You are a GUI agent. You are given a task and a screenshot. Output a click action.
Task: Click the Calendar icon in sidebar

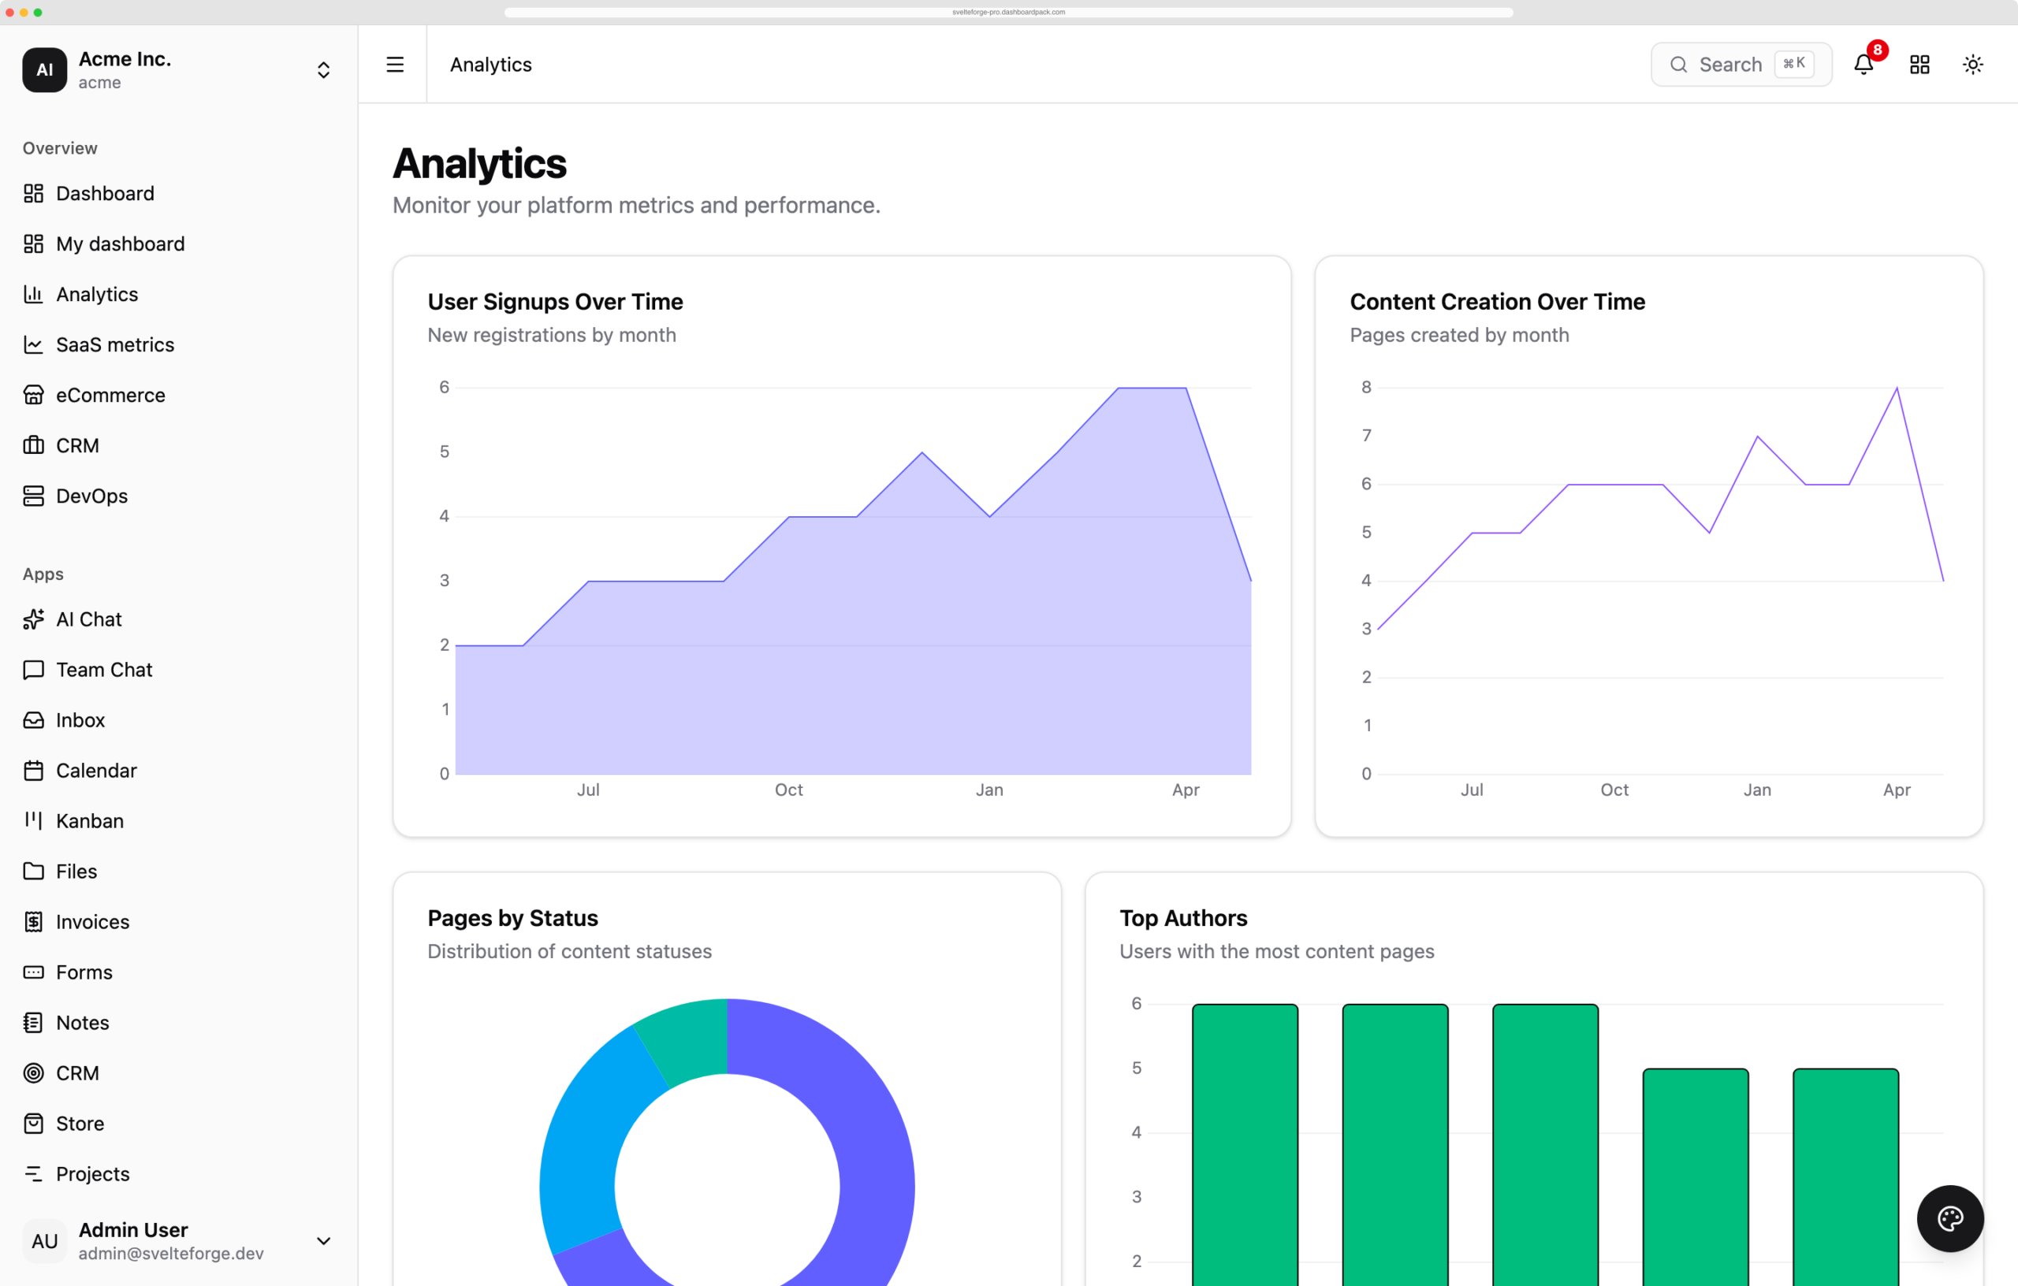tap(34, 770)
